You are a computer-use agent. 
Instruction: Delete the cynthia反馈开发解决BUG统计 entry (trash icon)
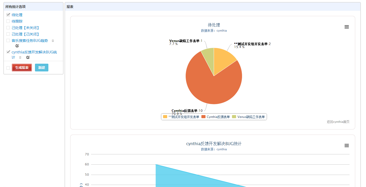[20, 57]
